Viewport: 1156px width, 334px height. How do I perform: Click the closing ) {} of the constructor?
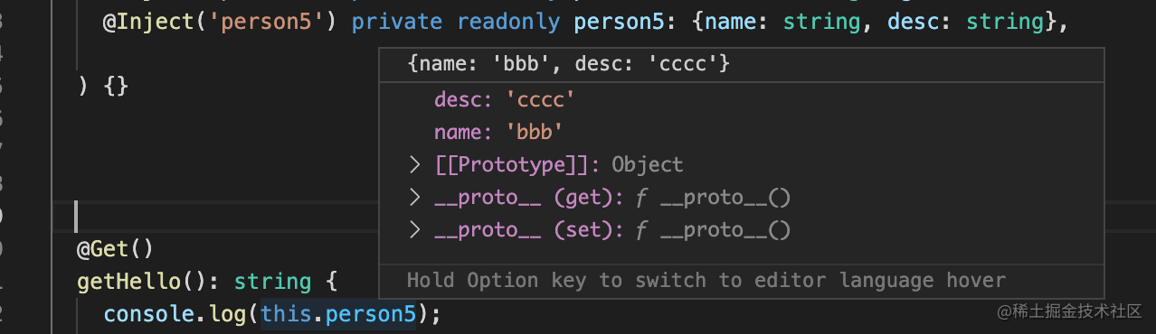[x=104, y=87]
